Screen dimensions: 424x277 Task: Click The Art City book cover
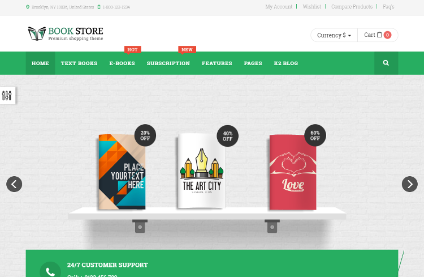tap(201, 171)
